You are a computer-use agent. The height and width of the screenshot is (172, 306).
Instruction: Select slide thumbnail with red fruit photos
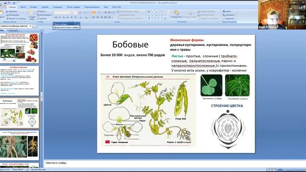(19, 48)
